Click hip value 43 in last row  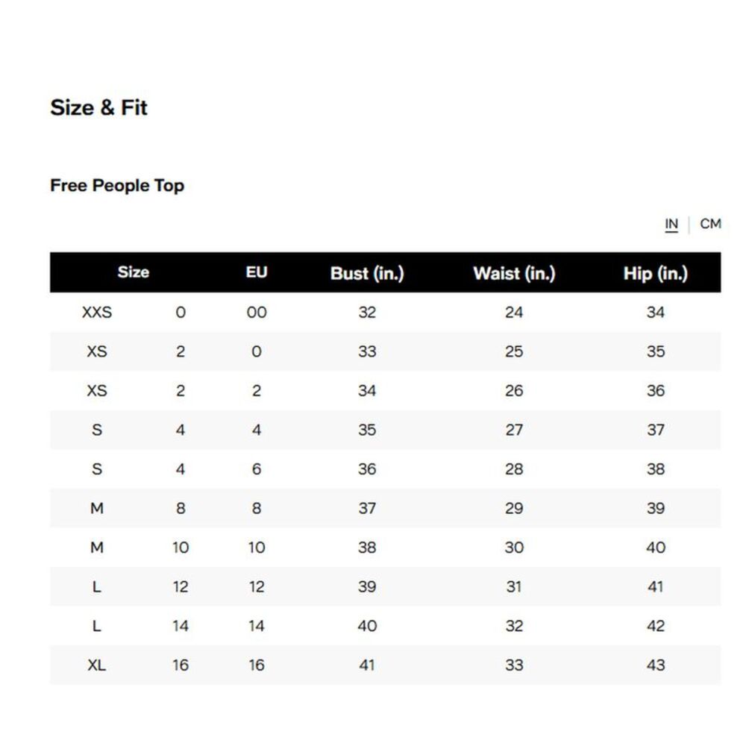(x=655, y=665)
